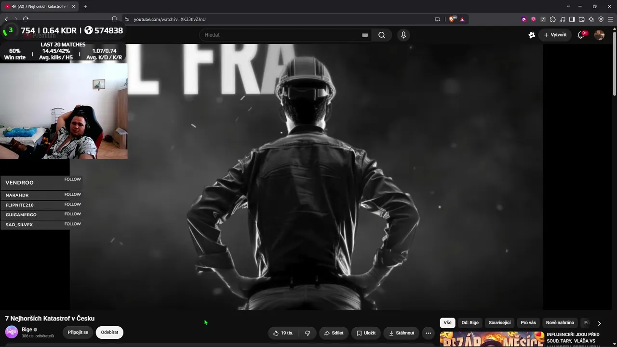Open the pink shield U extension icon
617x347 pixels.
click(534, 19)
